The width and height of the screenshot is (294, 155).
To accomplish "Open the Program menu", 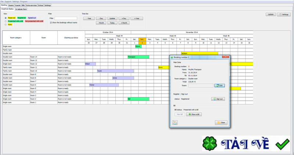I will pos(24,1).
